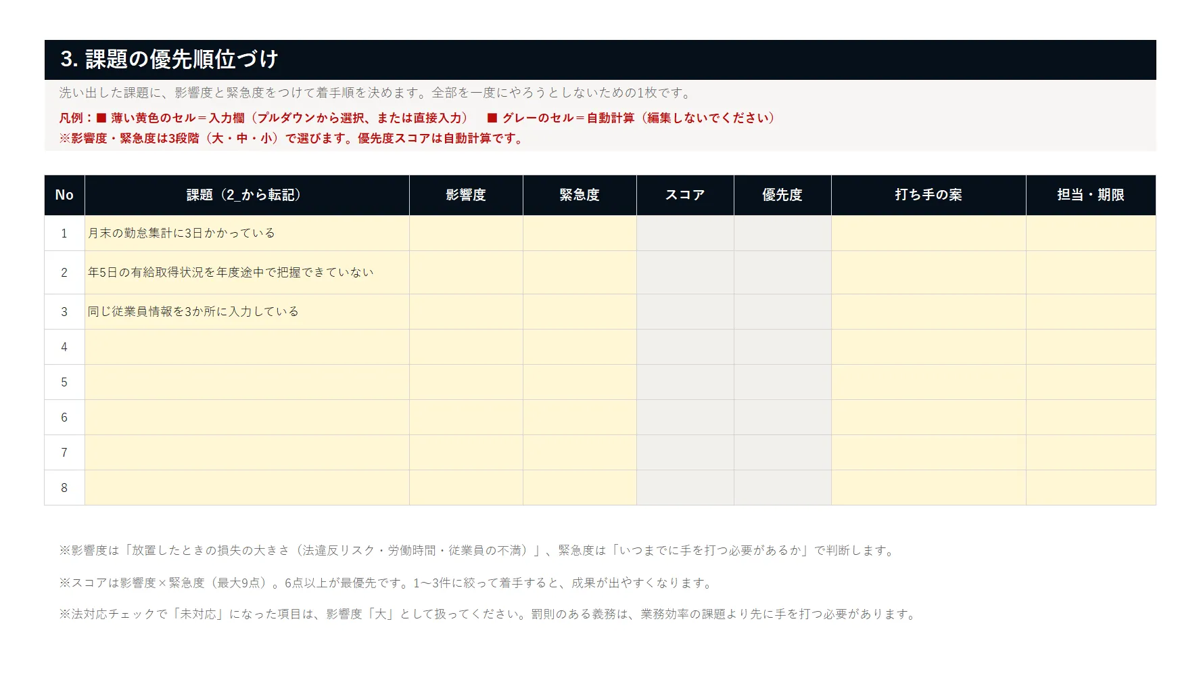Open the 緊急度 dropdown cell for row 2
1201x676 pixels.
[580, 273]
